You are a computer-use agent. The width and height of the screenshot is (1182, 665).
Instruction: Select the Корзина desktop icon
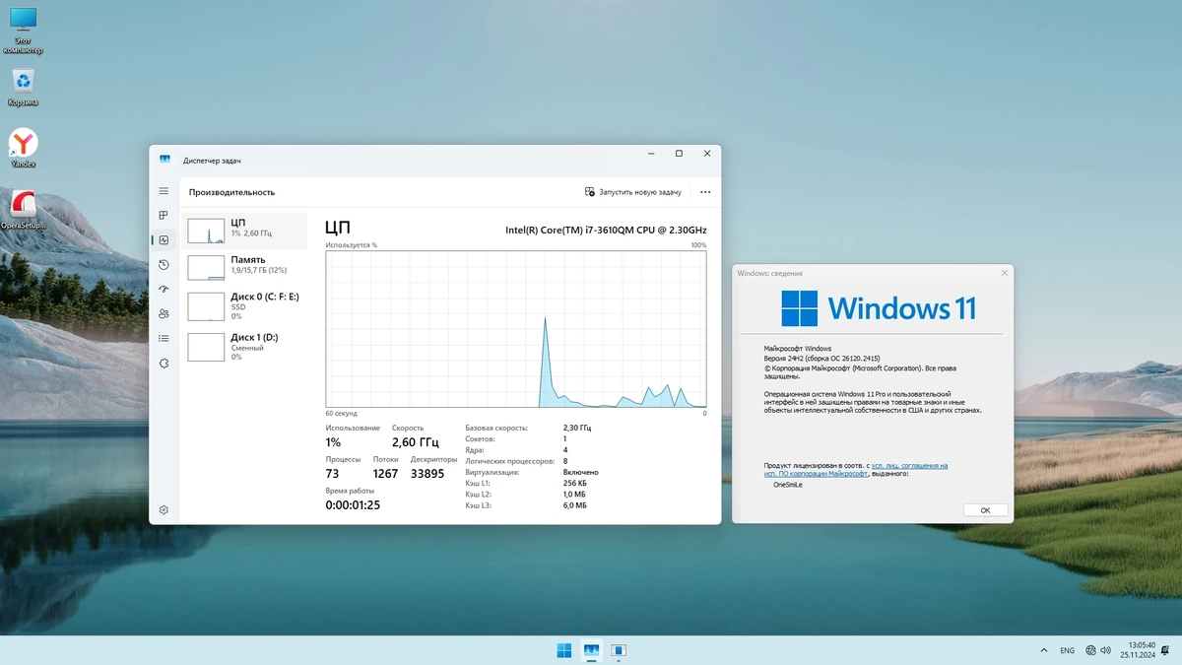[x=23, y=88]
